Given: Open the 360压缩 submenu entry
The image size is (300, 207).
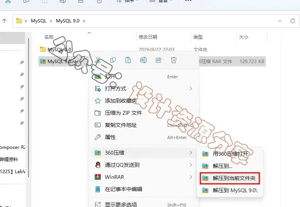Looking at the screenshot, I should pyautogui.click(x=144, y=153).
